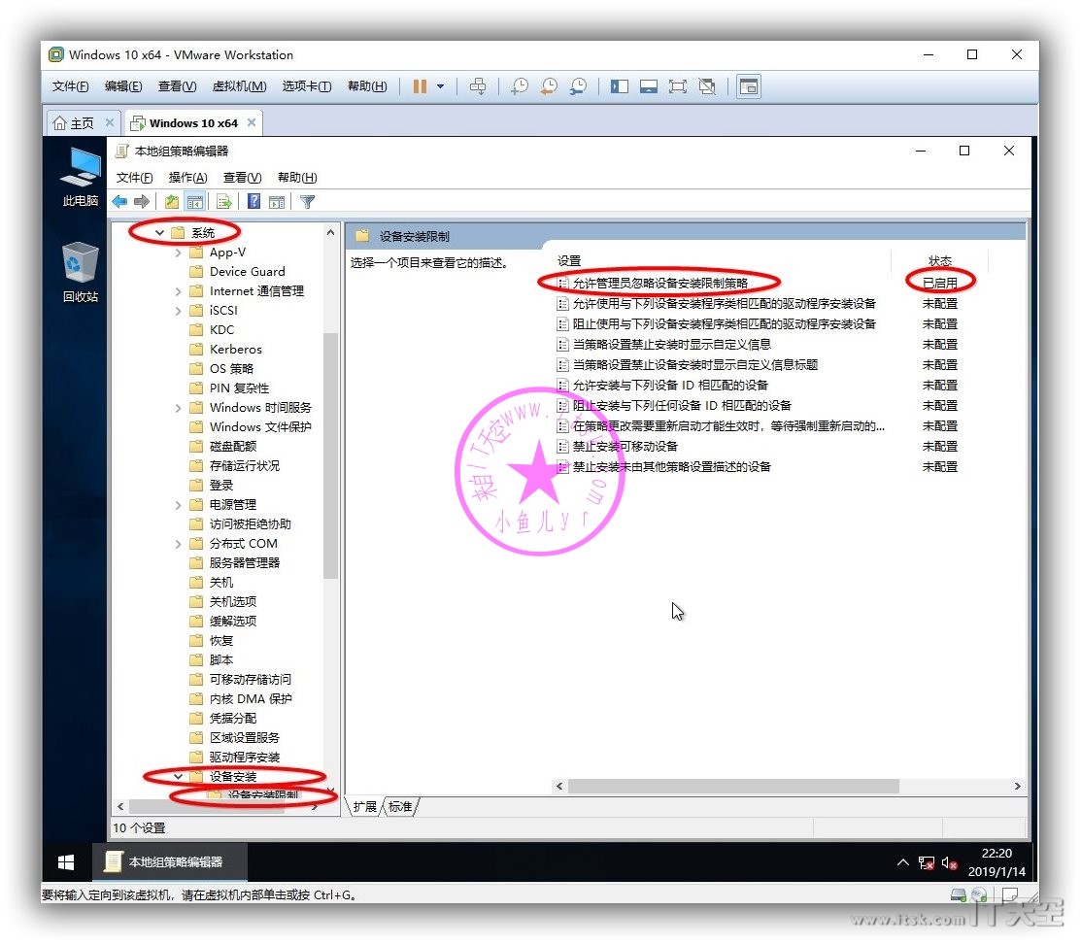Expand the 分布式 COM tree node
This screenshot has height=944, width=1081.
click(178, 543)
